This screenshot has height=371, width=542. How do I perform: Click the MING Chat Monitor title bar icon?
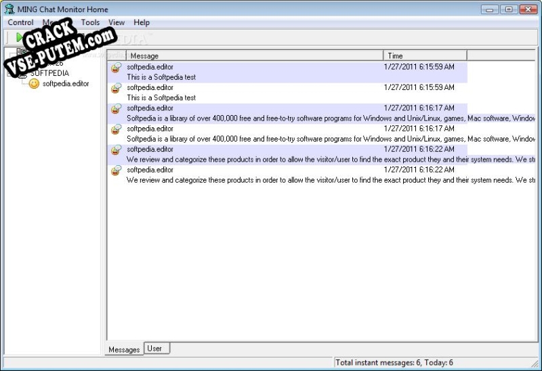tap(9, 9)
